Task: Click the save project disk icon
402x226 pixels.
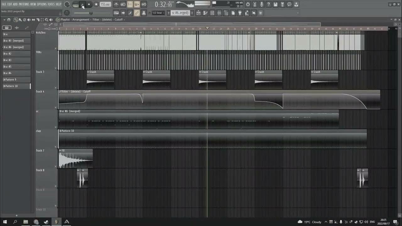Action: [x=275, y=4]
